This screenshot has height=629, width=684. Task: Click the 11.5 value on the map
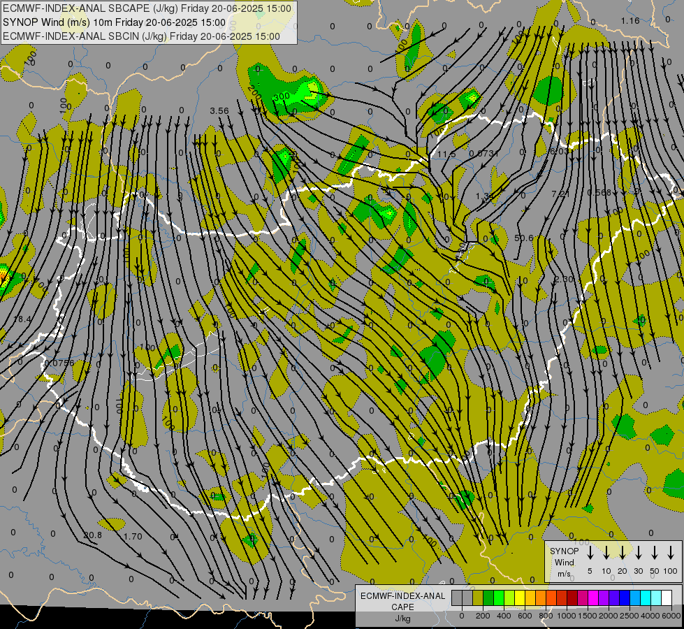point(446,154)
